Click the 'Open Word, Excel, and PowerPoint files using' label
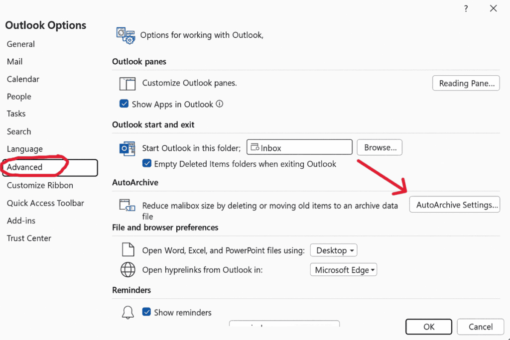This screenshot has width=510, height=340. (x=224, y=250)
